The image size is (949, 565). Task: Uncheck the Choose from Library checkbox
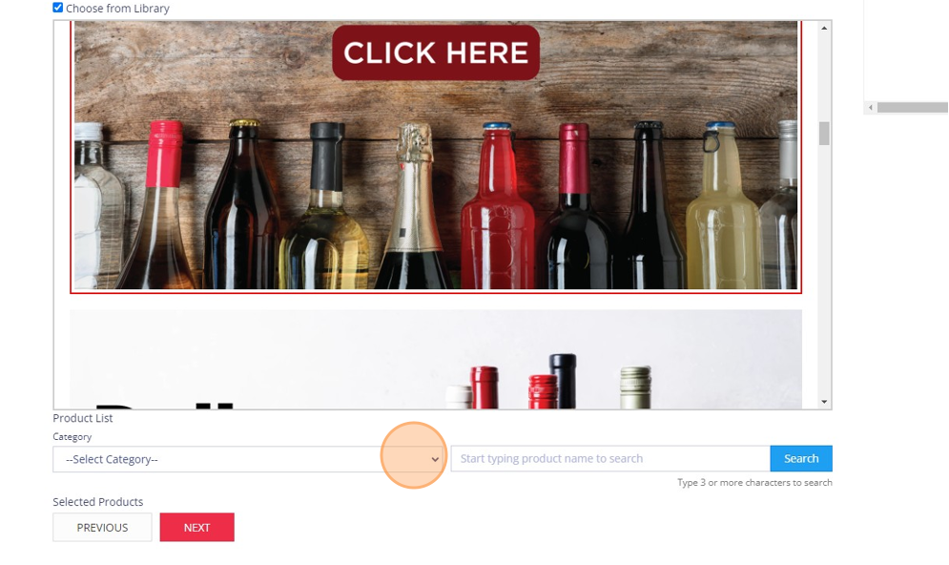57,8
